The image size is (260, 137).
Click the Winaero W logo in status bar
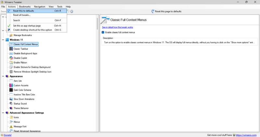234,135
